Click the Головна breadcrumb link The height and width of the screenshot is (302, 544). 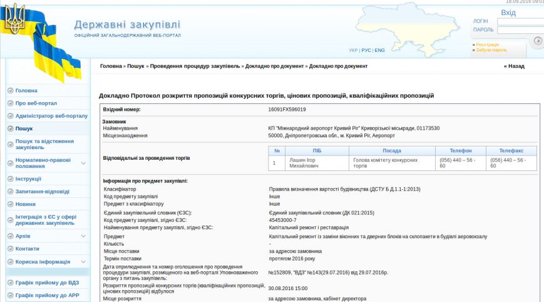point(111,66)
